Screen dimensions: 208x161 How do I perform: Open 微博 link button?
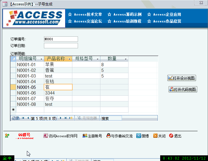coord(143,136)
